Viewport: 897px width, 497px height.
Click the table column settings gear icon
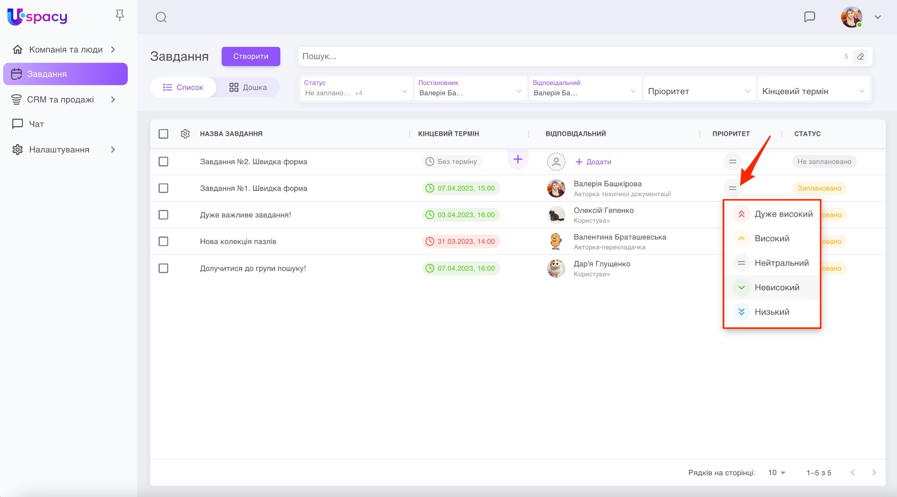(x=185, y=134)
